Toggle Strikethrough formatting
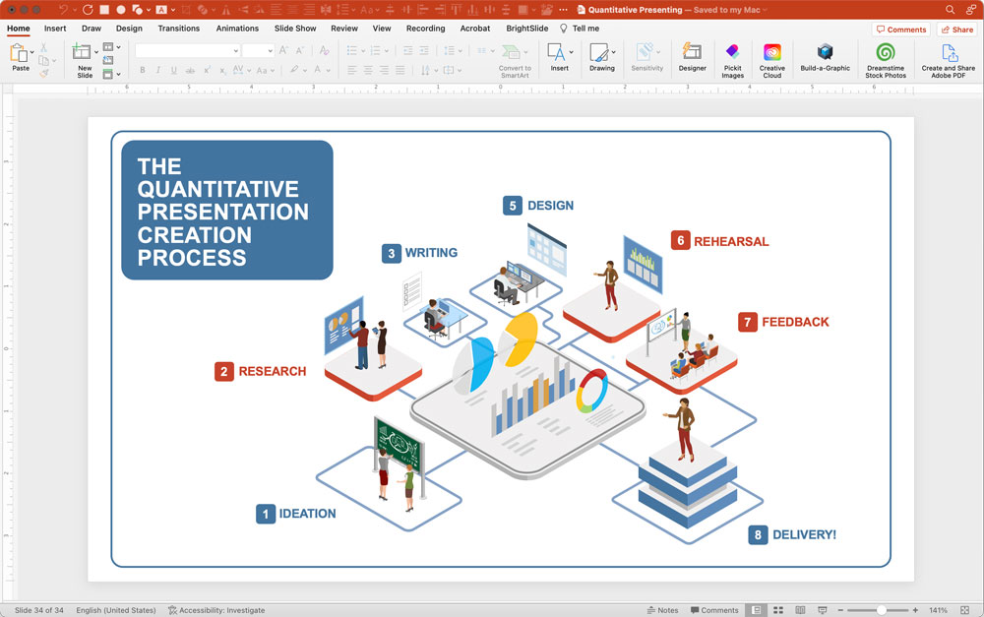 190,70
